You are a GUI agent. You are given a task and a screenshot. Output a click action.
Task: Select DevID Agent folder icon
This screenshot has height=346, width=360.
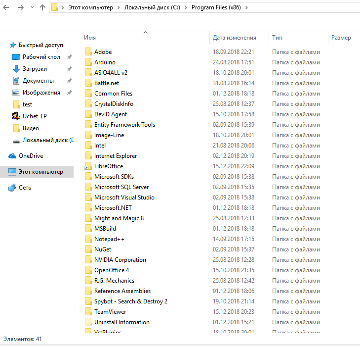88,114
